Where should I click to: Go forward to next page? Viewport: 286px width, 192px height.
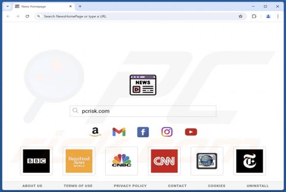click(x=18, y=16)
